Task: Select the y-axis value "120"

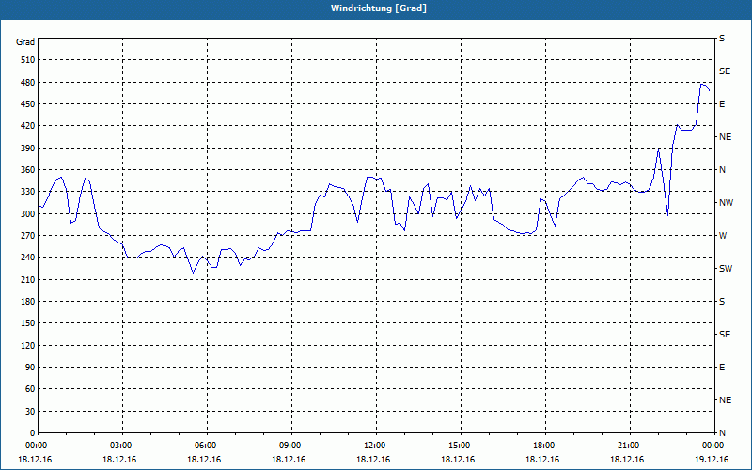Action: click(28, 346)
